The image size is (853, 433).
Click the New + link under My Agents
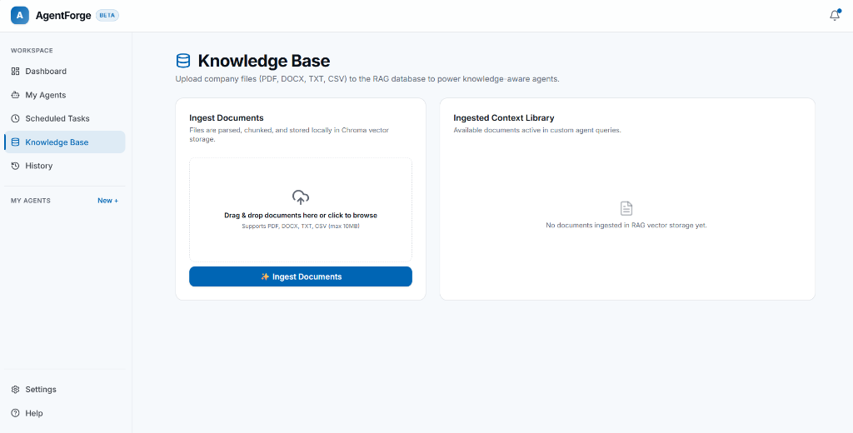[x=107, y=201]
